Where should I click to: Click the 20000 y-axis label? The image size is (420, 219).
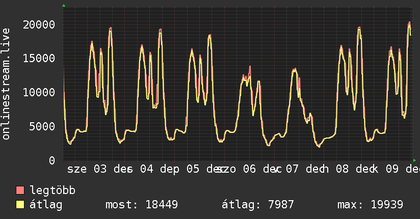(39, 24)
